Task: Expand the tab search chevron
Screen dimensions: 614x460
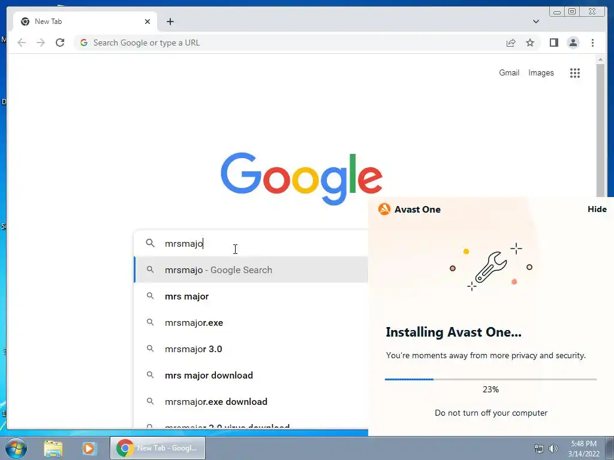Action: [x=535, y=22]
